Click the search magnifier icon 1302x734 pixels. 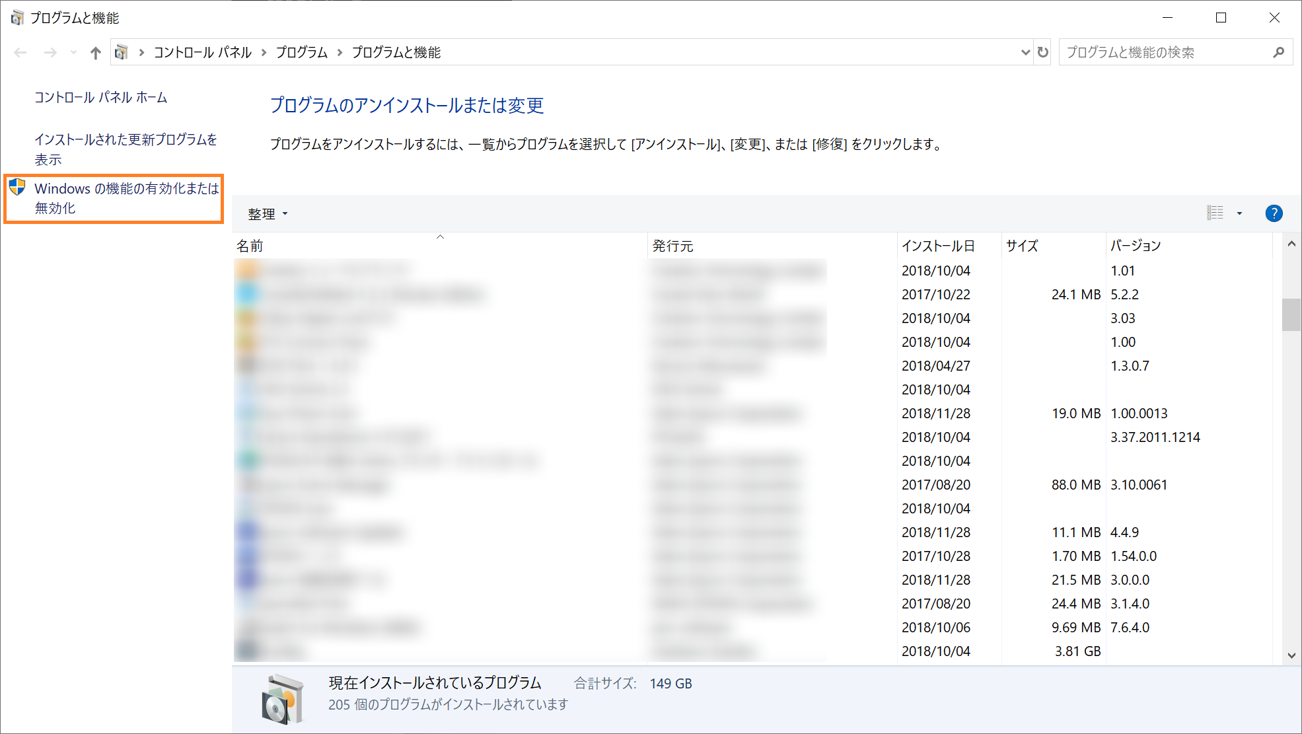1279,52
